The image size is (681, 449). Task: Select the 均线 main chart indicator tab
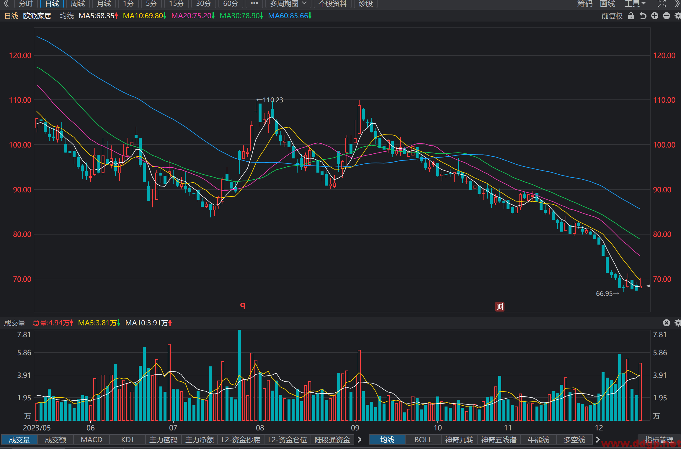387,440
